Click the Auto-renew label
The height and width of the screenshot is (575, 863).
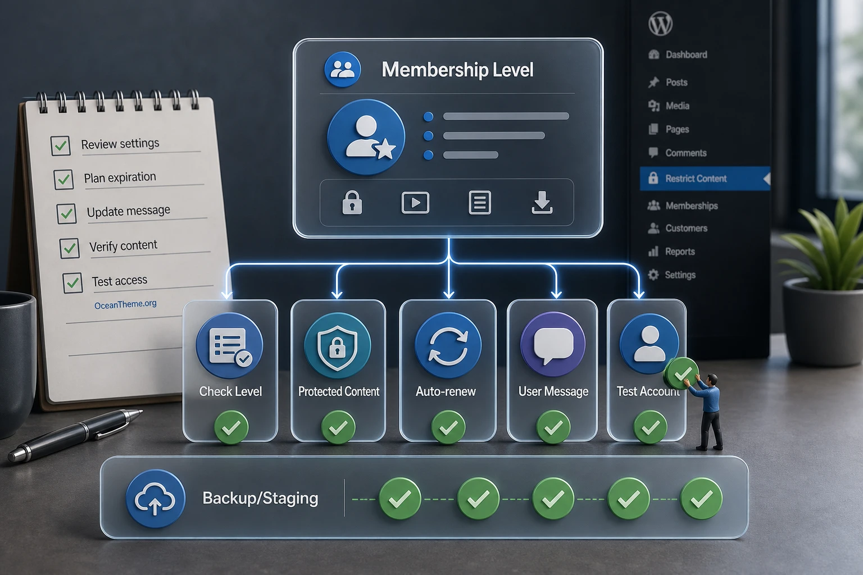tap(446, 391)
